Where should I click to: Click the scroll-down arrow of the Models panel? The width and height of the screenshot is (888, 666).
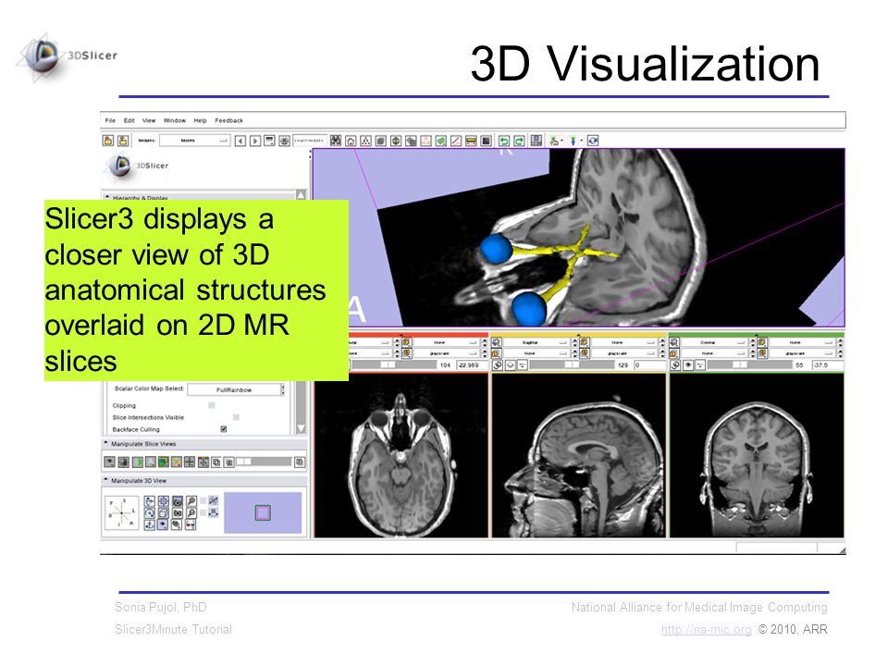pos(302,428)
